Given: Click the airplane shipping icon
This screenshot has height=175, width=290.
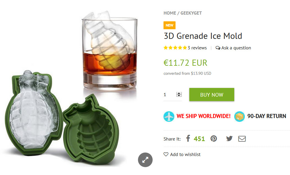Looking at the screenshot, I should 169,117.
